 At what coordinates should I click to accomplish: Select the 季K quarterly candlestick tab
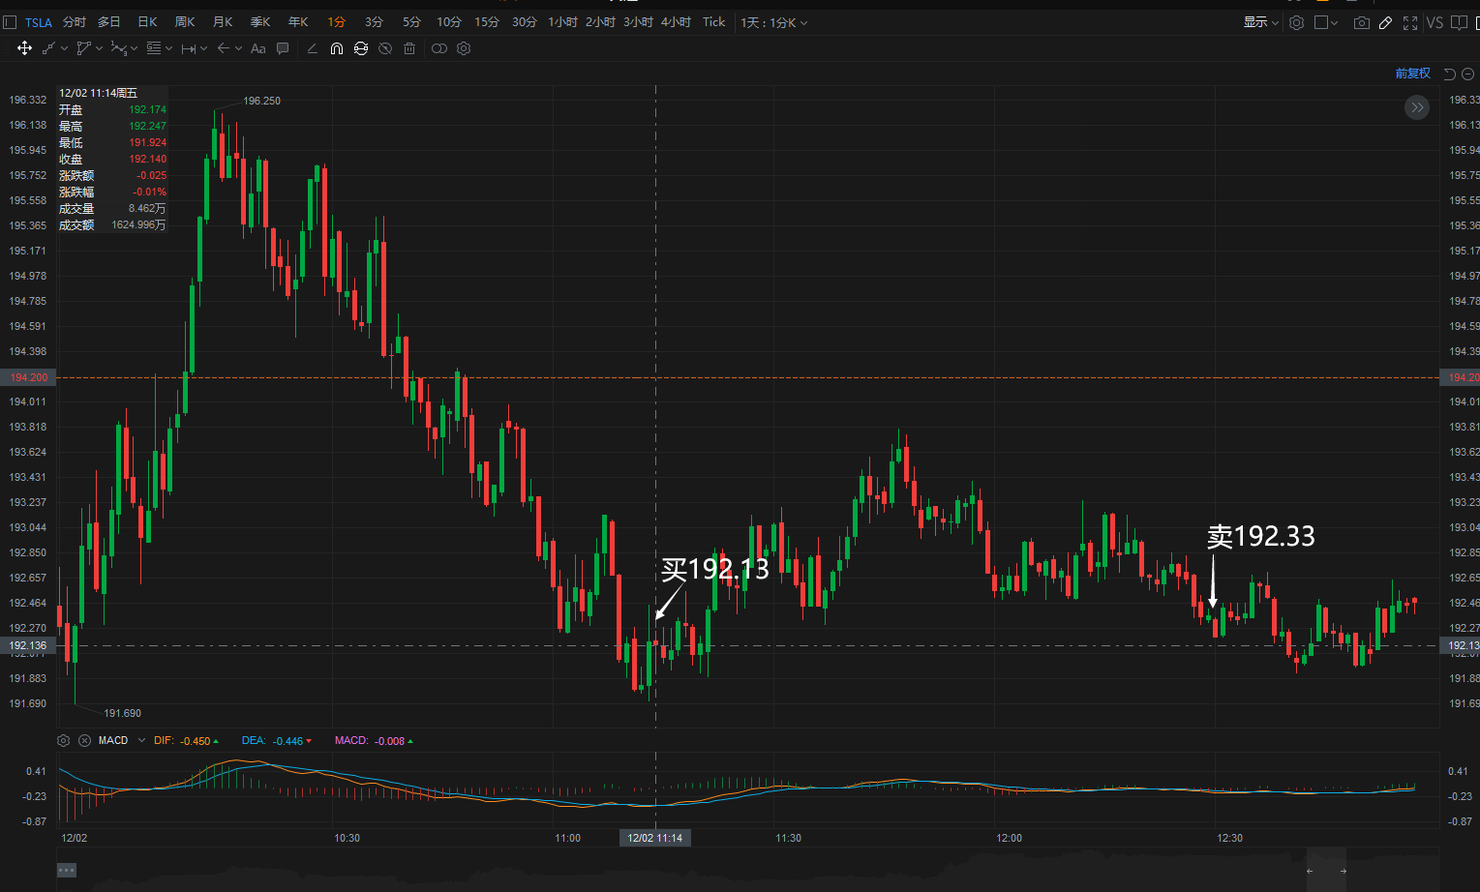coord(260,22)
